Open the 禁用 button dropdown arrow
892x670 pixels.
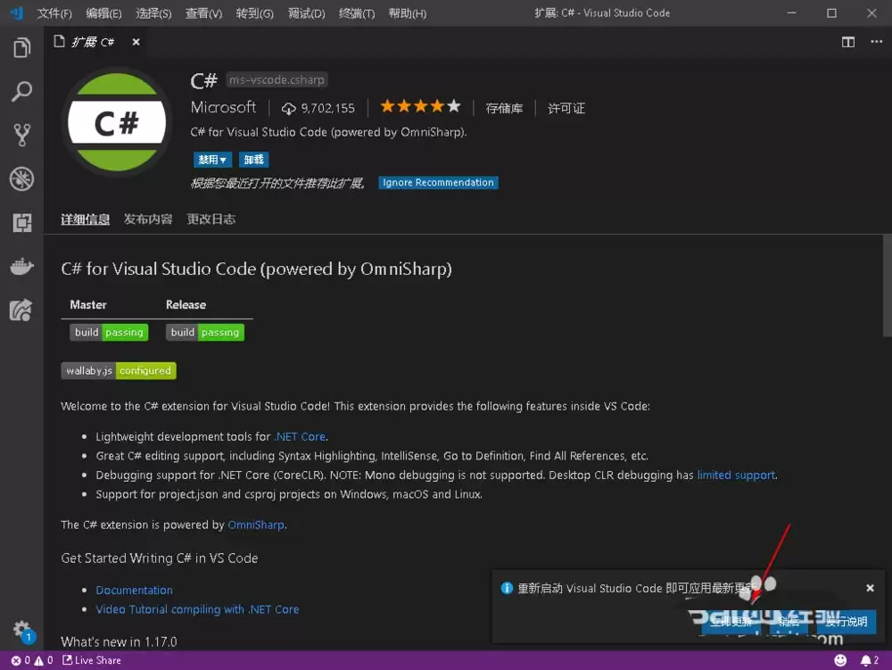click(x=223, y=159)
